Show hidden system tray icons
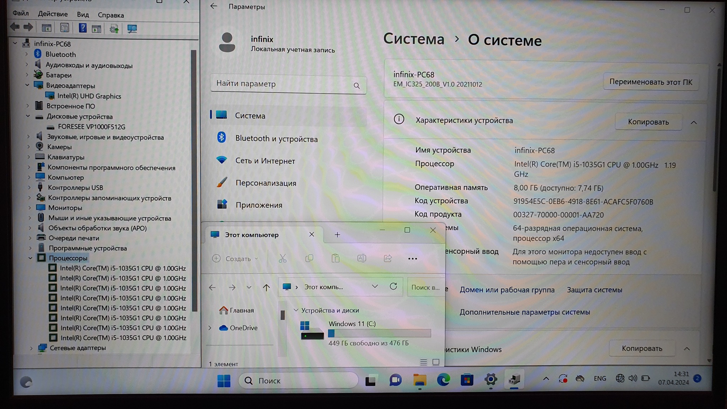This screenshot has height=409, width=727. click(546, 379)
